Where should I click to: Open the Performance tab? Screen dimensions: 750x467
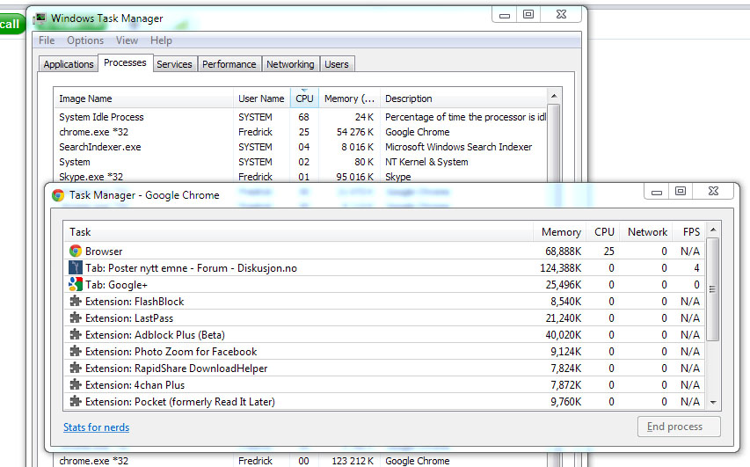[229, 64]
